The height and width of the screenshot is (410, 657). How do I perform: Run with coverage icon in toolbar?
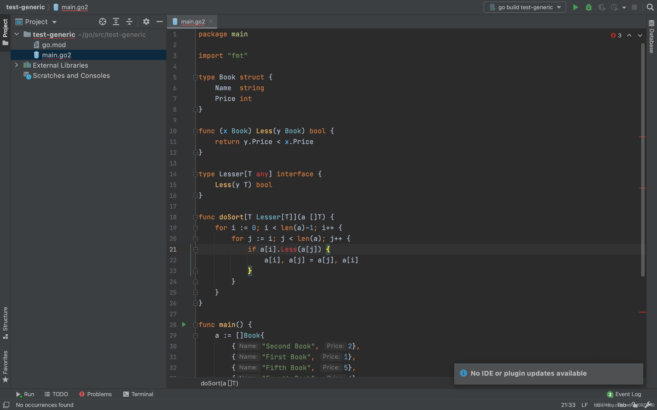(x=602, y=7)
